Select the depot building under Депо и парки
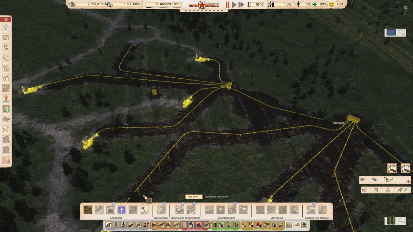Image resolution: width=413 pixels, height=232 pixels. point(161,210)
